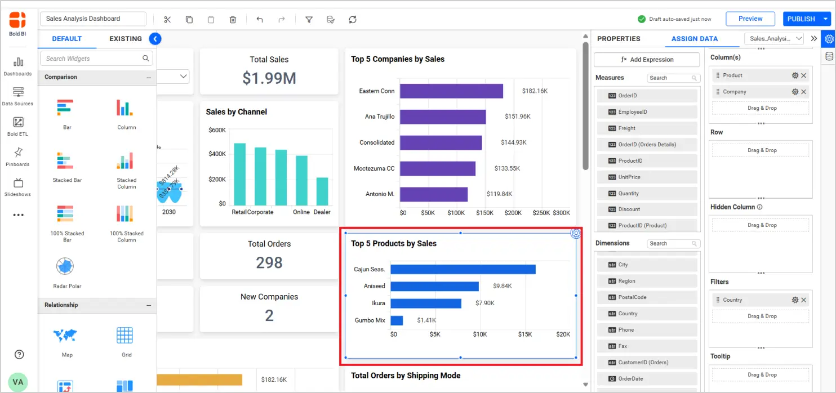Select the OrderDate dimension
This screenshot has width=836, height=393.
click(x=647, y=379)
